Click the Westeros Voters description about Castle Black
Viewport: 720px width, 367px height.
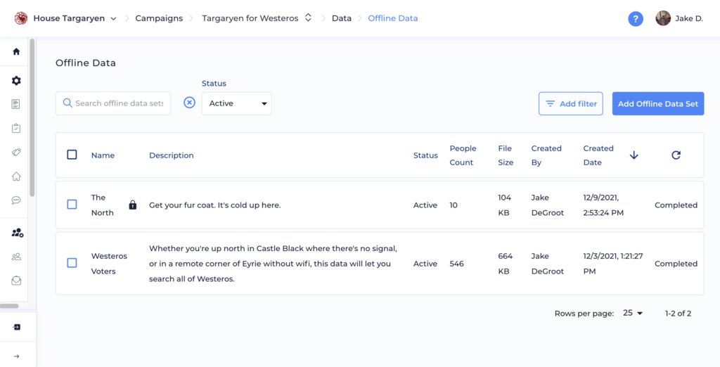click(274, 263)
